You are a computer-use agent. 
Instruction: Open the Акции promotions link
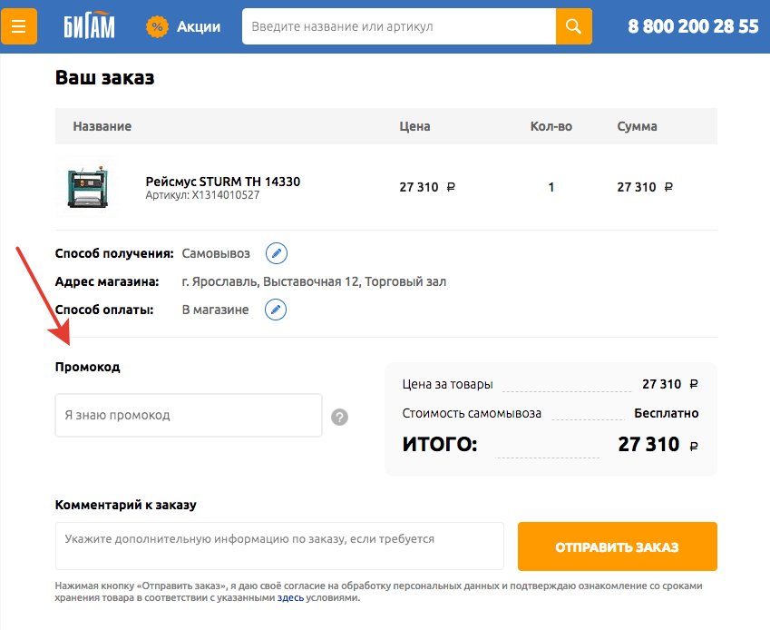click(199, 26)
